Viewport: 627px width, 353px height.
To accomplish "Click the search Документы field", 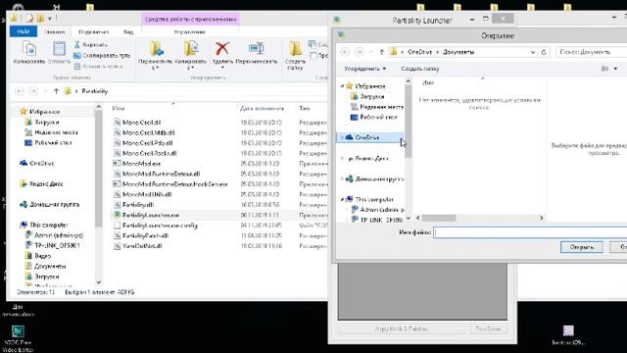I will coord(592,52).
